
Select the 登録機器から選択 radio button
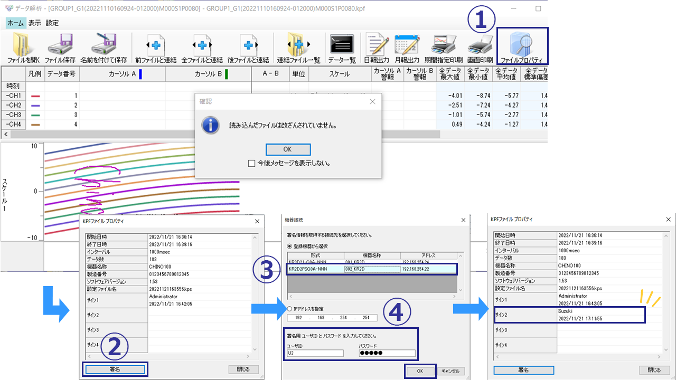(290, 246)
